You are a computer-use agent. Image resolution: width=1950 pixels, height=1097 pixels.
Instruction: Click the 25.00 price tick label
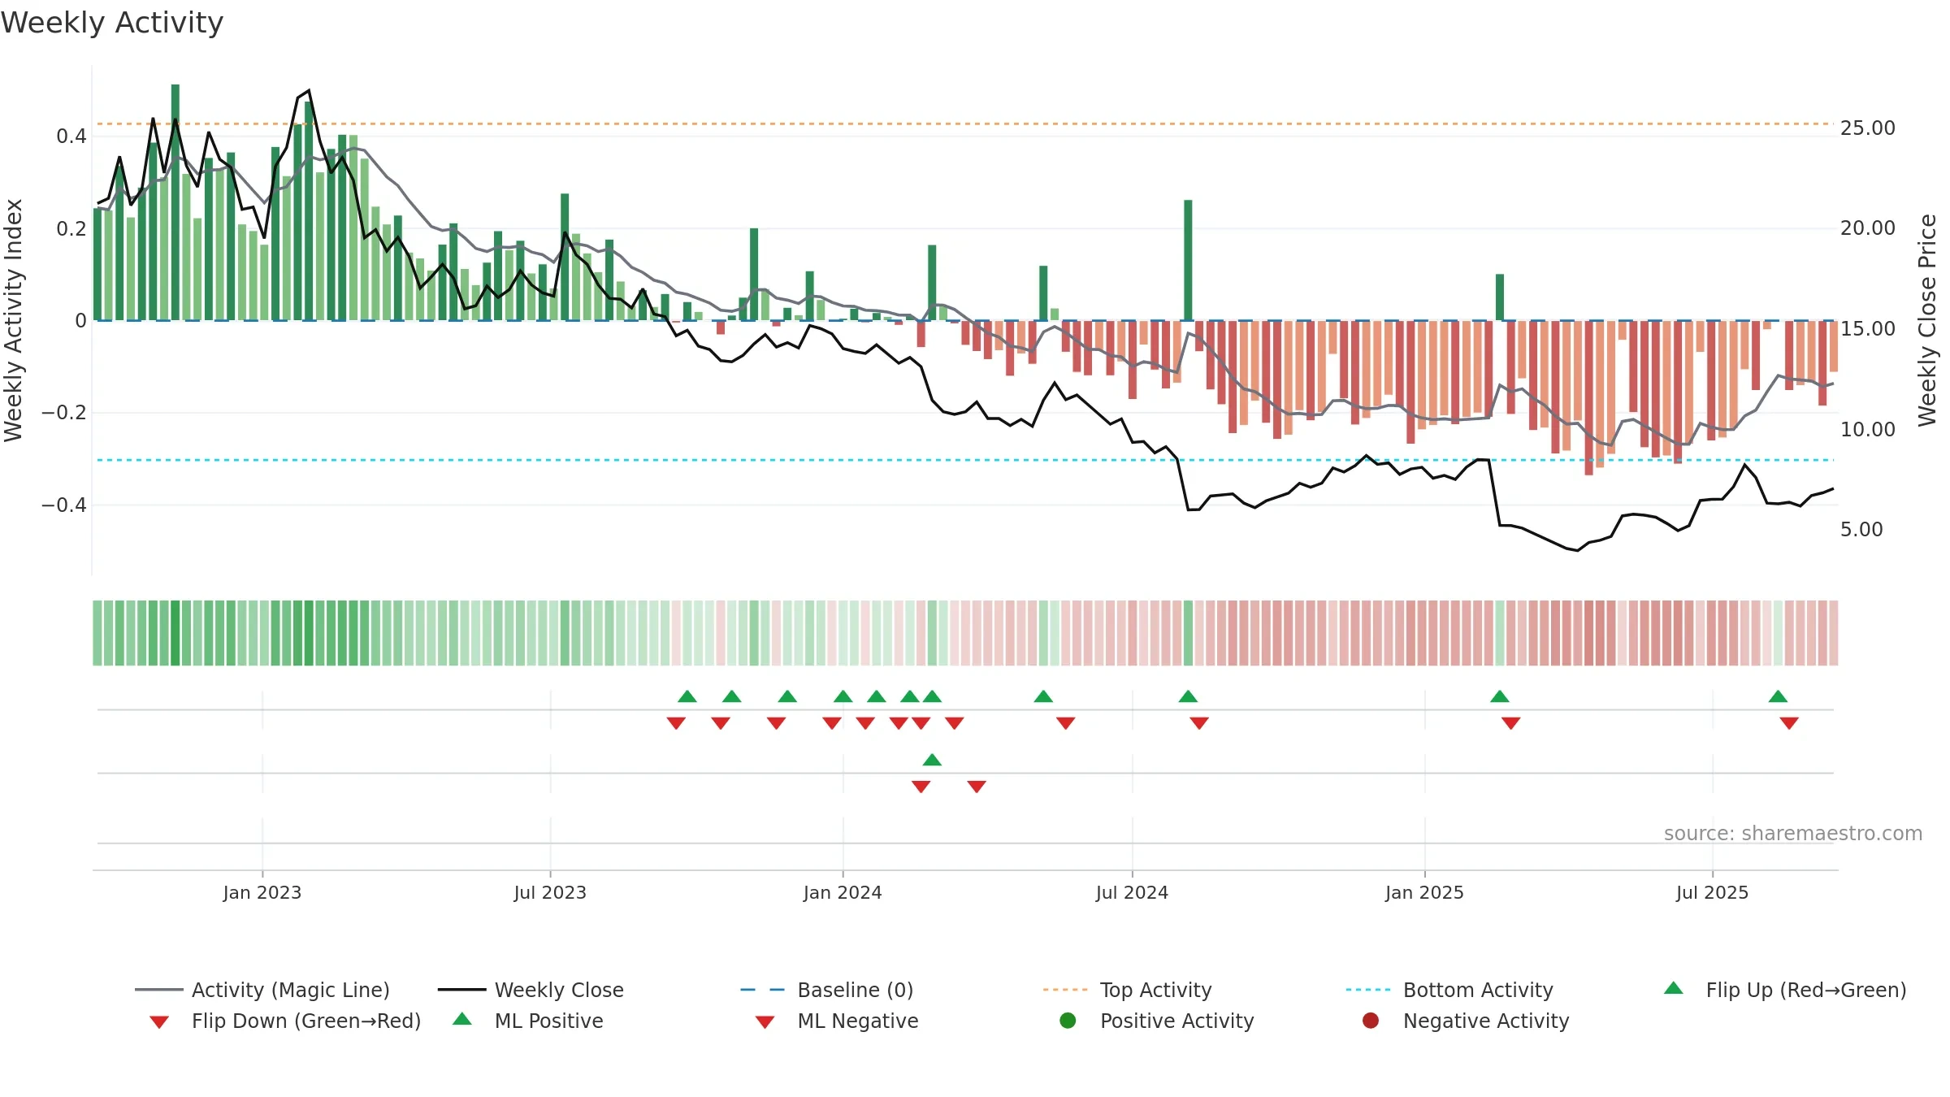1867,128
